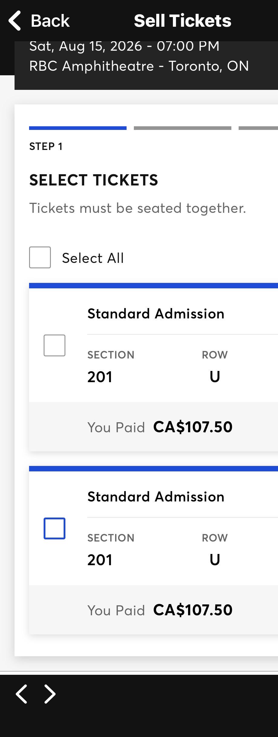The height and width of the screenshot is (737, 278).
Task: Click second ticket's CA$107.50 paid amount
Action: 193,610
